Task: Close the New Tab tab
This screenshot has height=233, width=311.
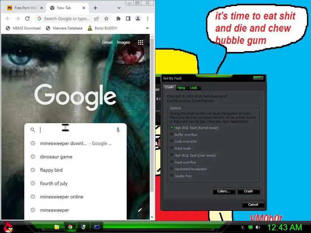Action: point(84,8)
